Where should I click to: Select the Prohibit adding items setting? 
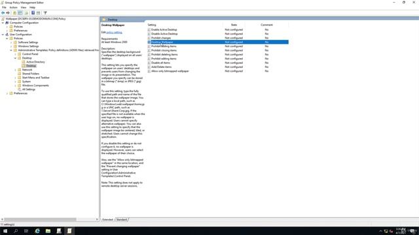point(164,46)
